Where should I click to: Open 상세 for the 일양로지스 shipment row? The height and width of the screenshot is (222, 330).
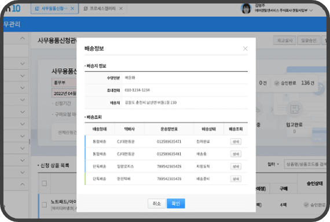pos(236,166)
